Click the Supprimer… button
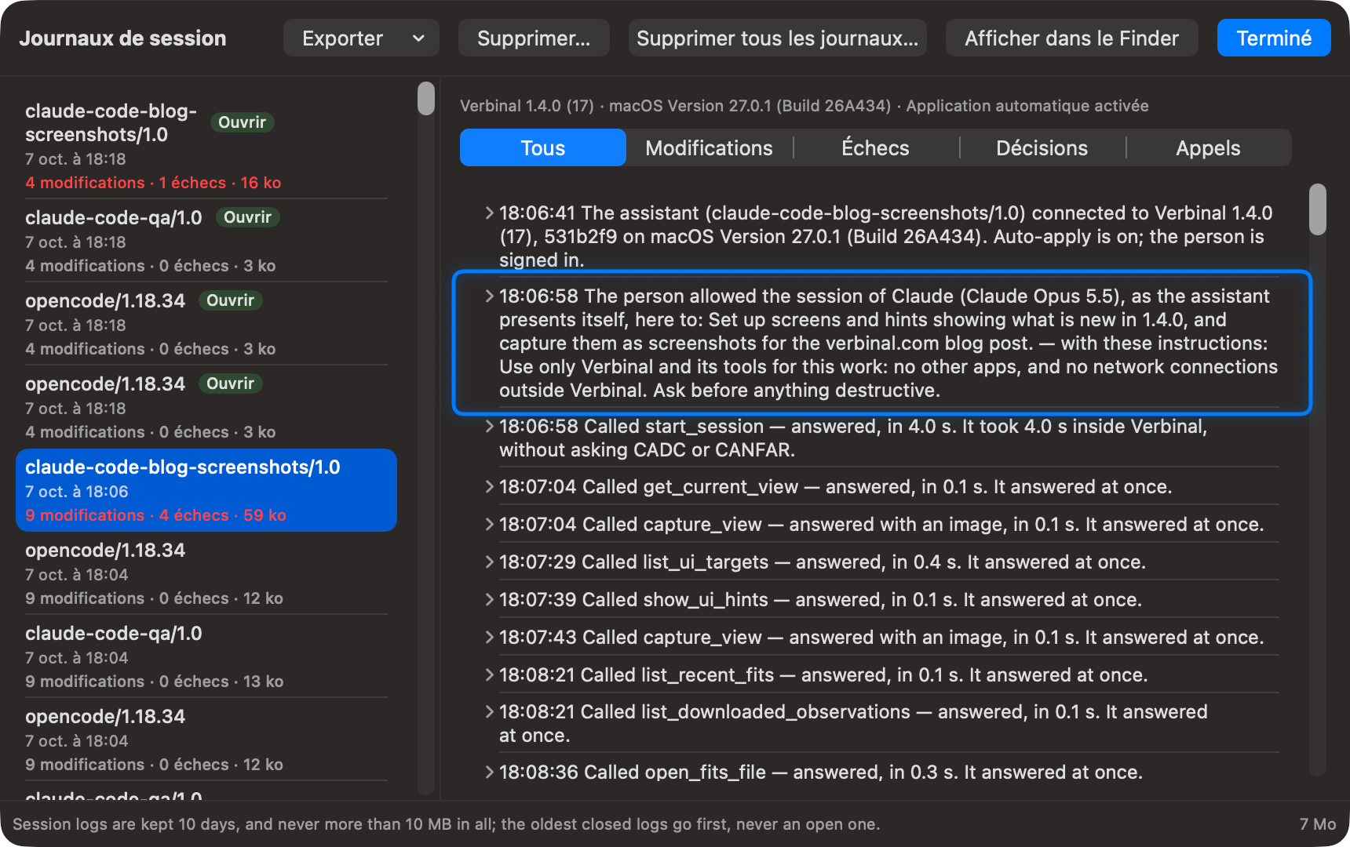This screenshot has width=1350, height=847. (x=534, y=38)
